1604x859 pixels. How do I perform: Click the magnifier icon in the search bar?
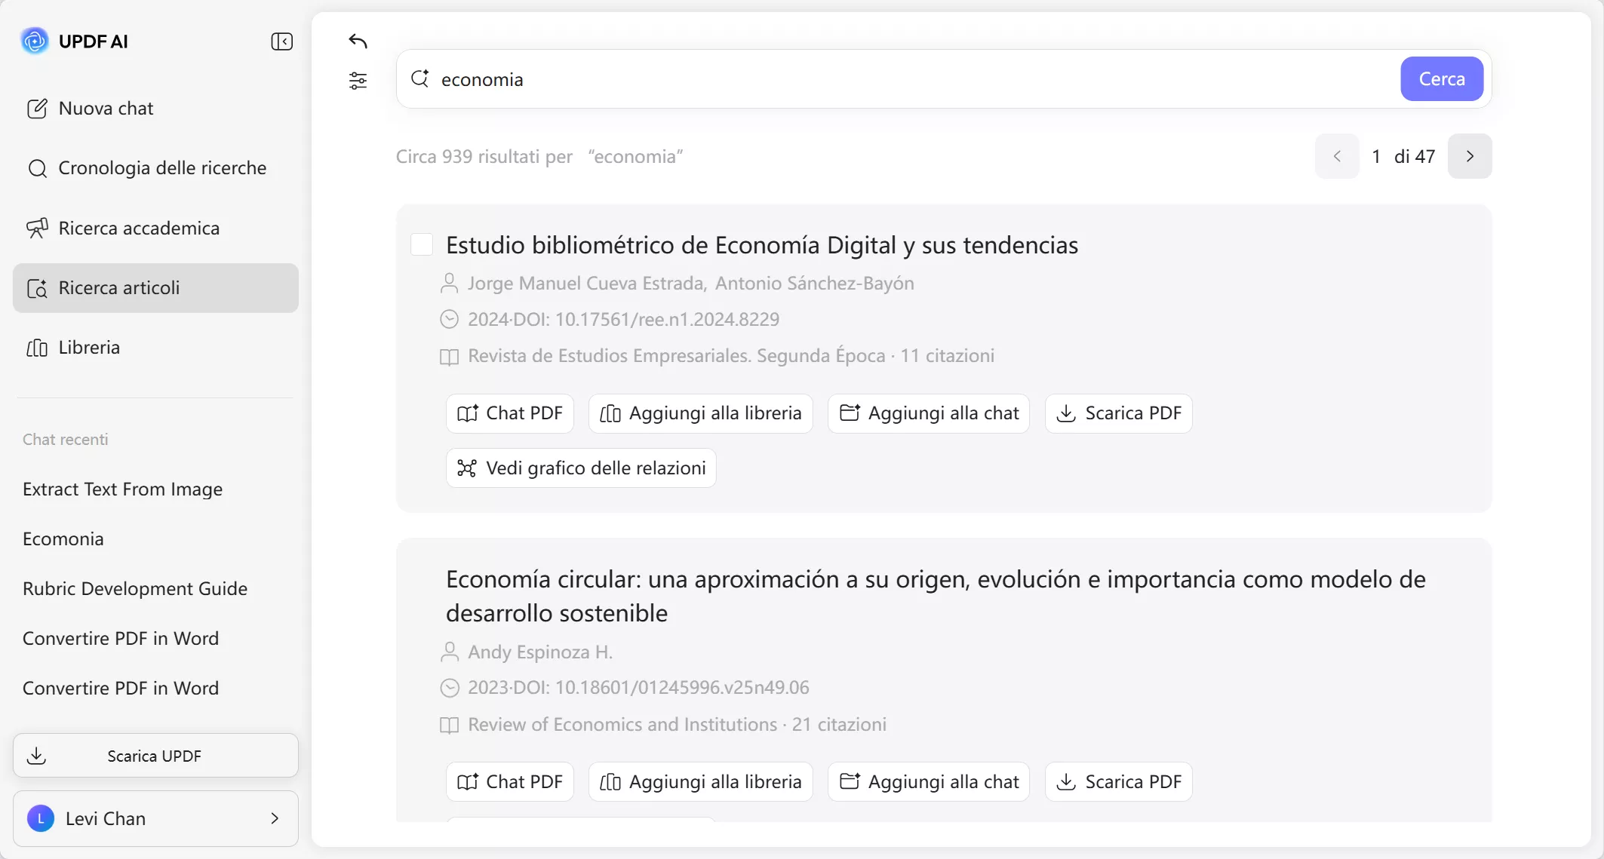tap(419, 78)
